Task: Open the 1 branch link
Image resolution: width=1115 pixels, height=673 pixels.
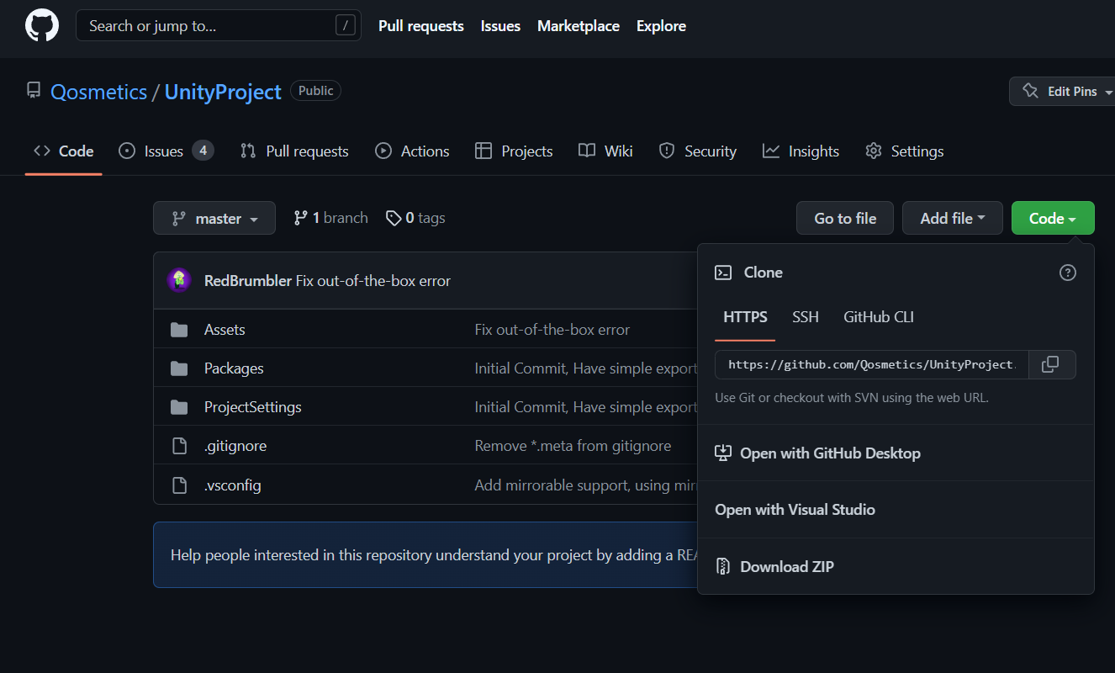Action: click(x=330, y=218)
